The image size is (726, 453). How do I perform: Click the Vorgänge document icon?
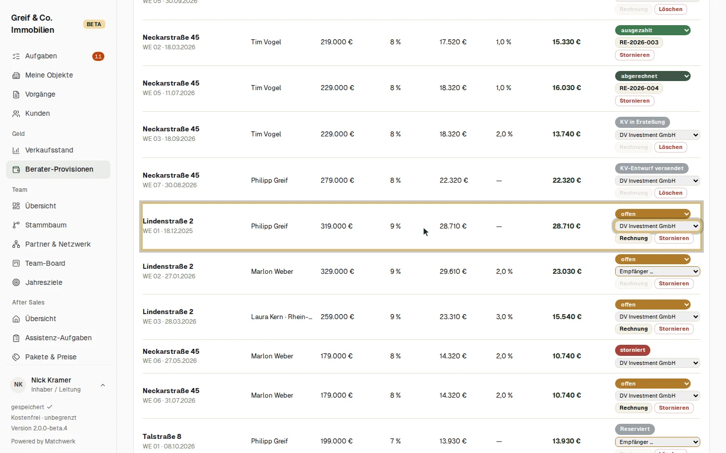[16, 95]
